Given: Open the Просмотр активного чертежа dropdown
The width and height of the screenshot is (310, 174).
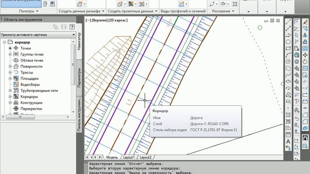Looking at the screenshot, I should point(38,35).
